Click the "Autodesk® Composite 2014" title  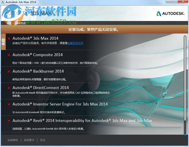[37, 55]
